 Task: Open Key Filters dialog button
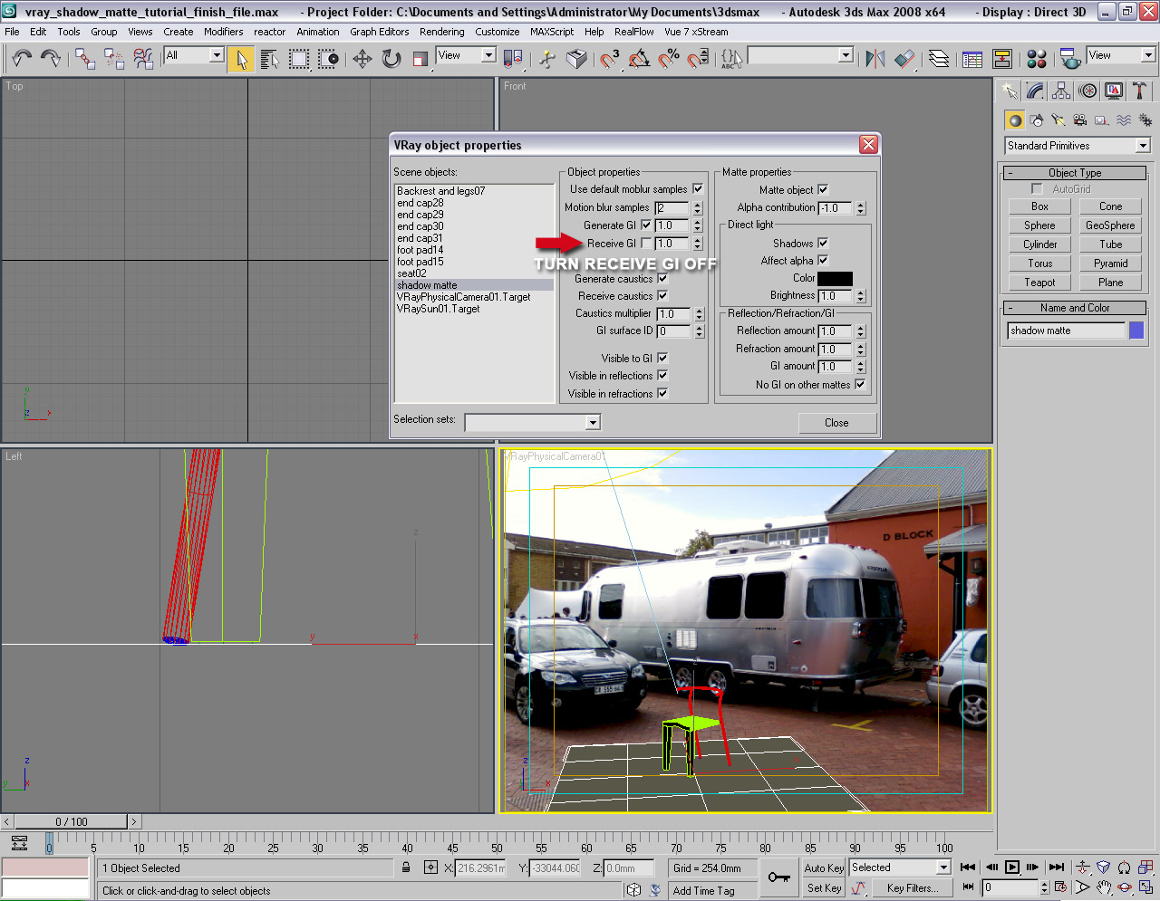913,888
